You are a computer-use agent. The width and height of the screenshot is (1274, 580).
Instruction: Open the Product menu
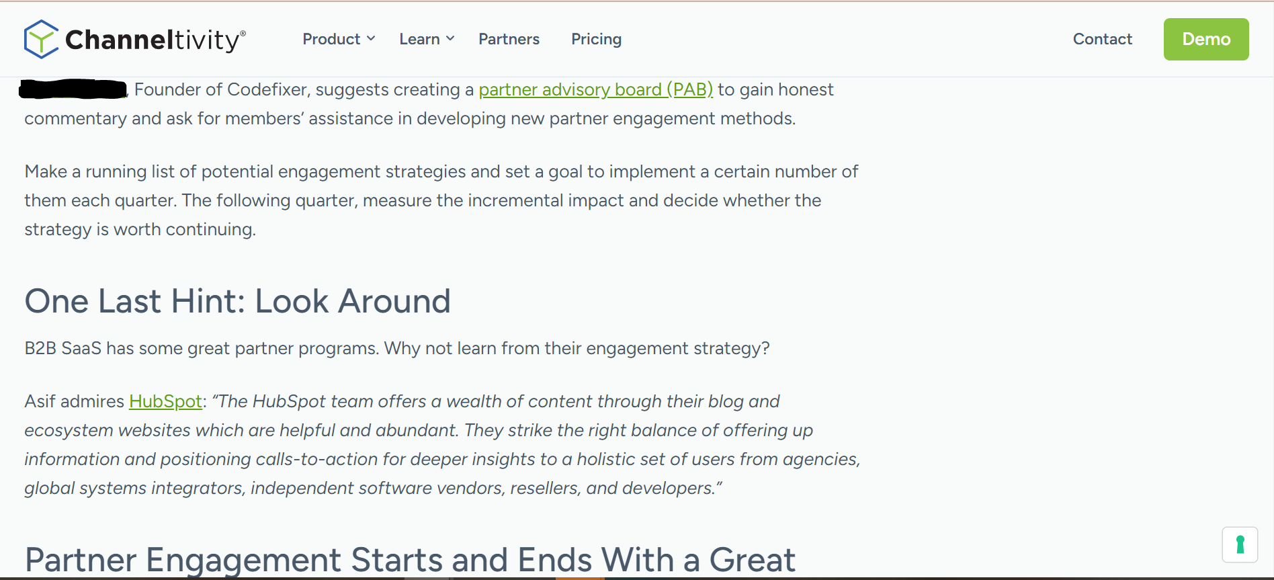point(331,39)
